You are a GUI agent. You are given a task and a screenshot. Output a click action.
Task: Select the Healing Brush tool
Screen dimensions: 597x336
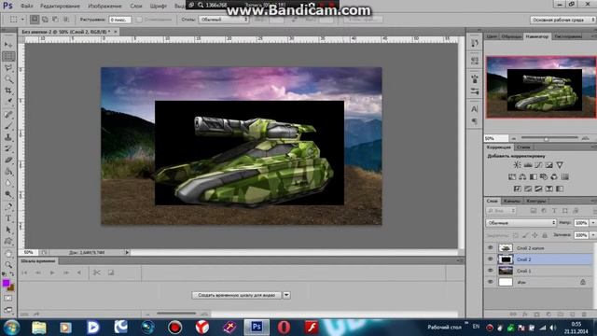[x=8, y=115]
